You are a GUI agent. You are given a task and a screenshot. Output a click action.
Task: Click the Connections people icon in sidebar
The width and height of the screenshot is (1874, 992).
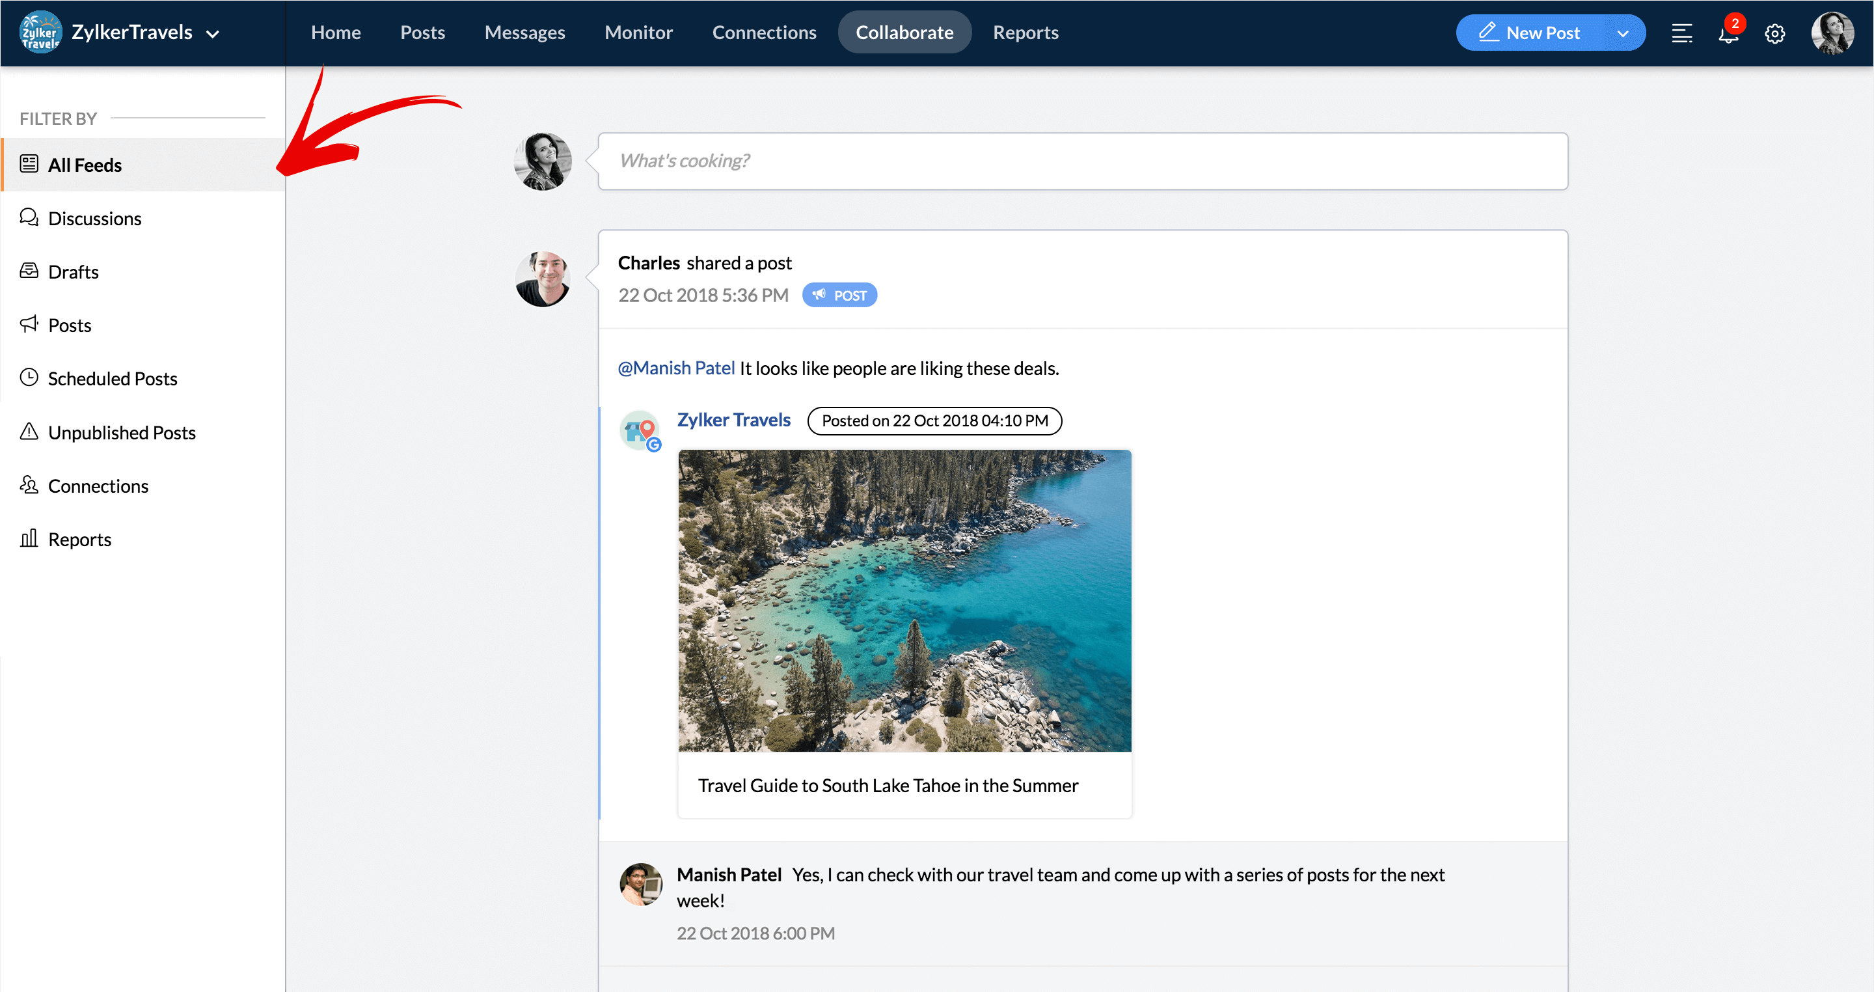click(x=29, y=485)
